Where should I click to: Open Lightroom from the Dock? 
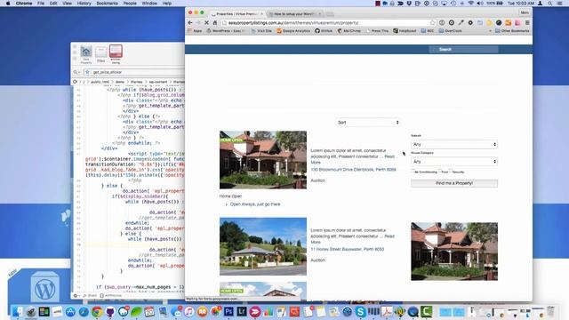pos(242,312)
